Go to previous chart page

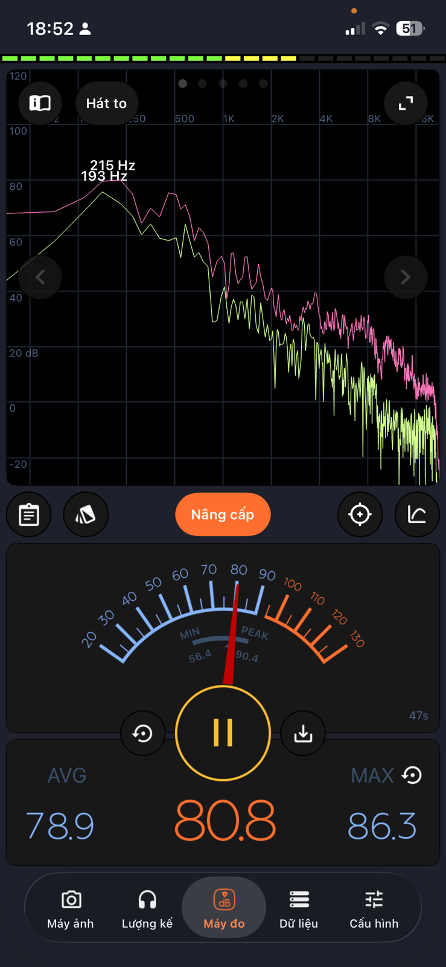pyautogui.click(x=40, y=277)
